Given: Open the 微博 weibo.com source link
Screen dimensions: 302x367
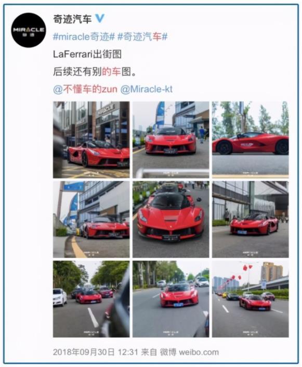Looking at the screenshot, I should 189,352.
